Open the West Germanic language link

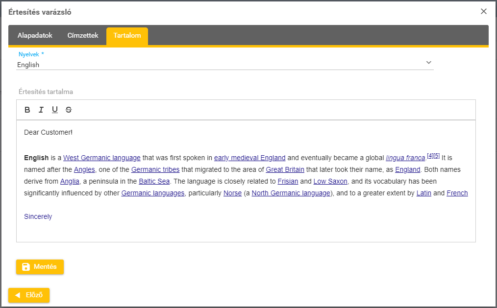102,158
